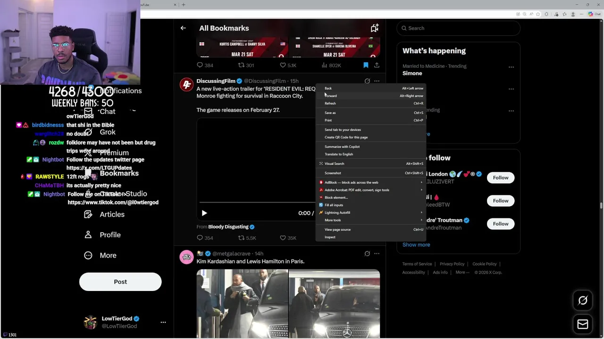
Task: Open metgalacrave profile avatar
Action: coord(186,257)
